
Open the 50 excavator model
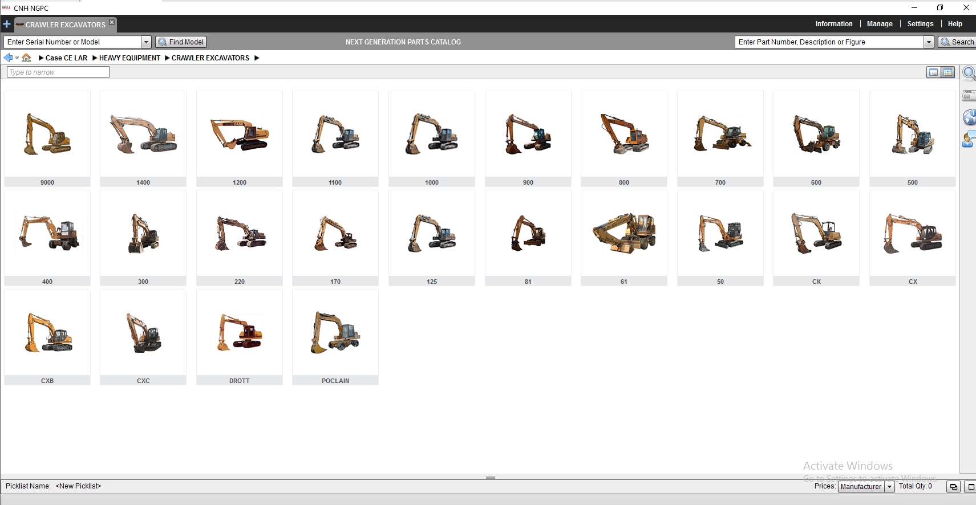(720, 238)
